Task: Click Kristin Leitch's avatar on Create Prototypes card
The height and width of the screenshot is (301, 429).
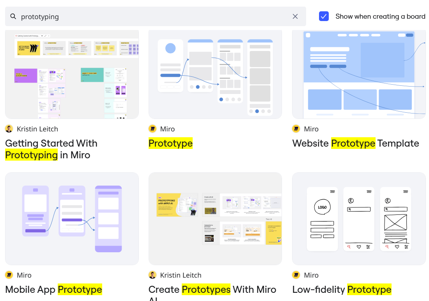Action: (152, 275)
